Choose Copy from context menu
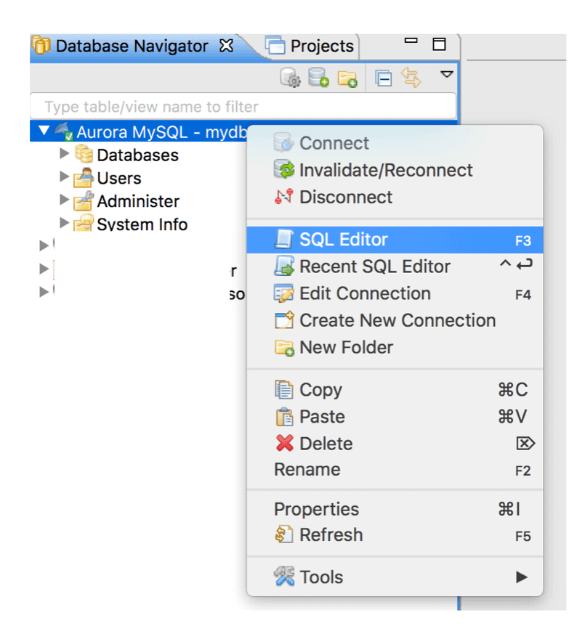 [x=395, y=390]
